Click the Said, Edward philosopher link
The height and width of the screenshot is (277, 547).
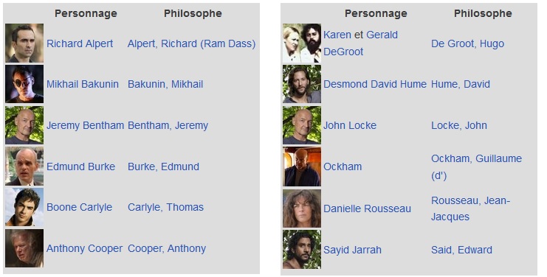(x=461, y=250)
